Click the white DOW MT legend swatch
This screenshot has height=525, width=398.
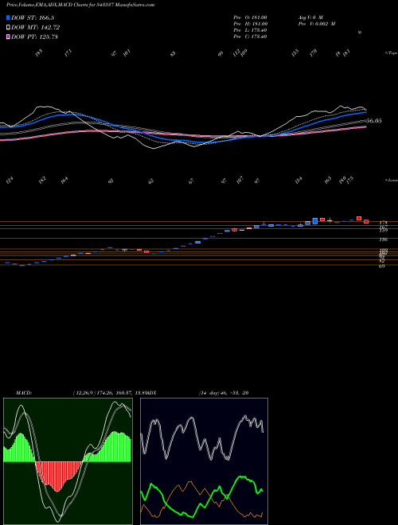click(8, 28)
